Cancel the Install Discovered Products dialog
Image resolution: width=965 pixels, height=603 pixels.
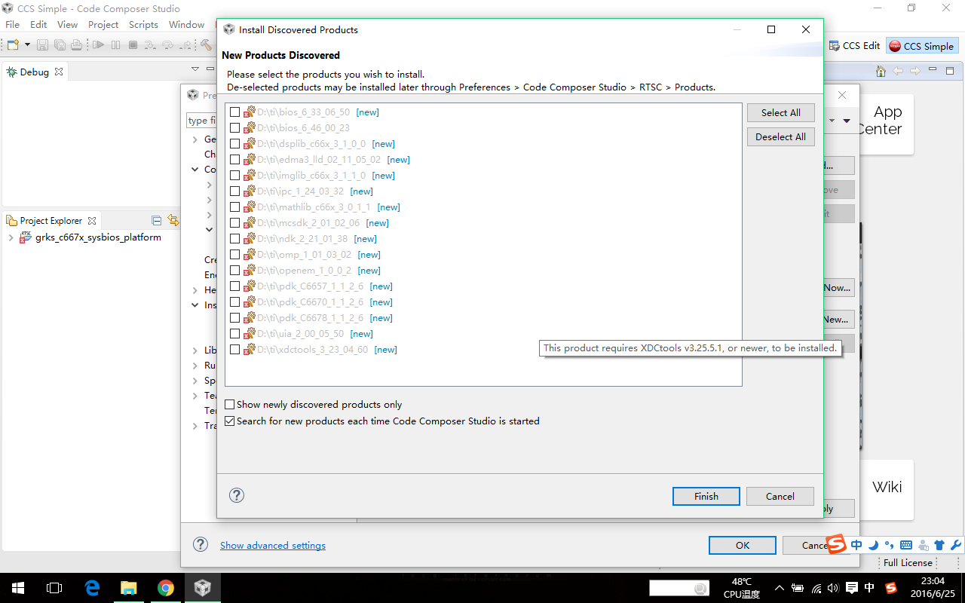tap(780, 496)
